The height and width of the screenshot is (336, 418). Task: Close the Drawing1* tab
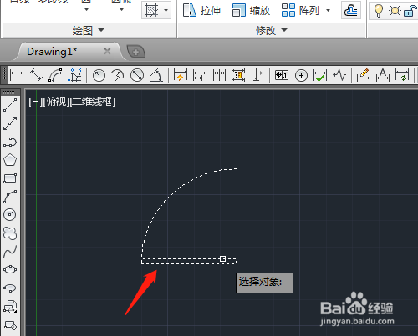107,51
